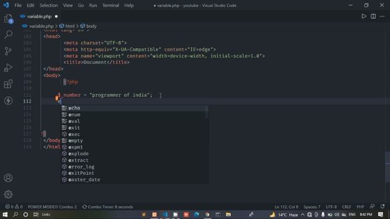Open the View menu
The image size is (390, 219).
coord(68,5)
